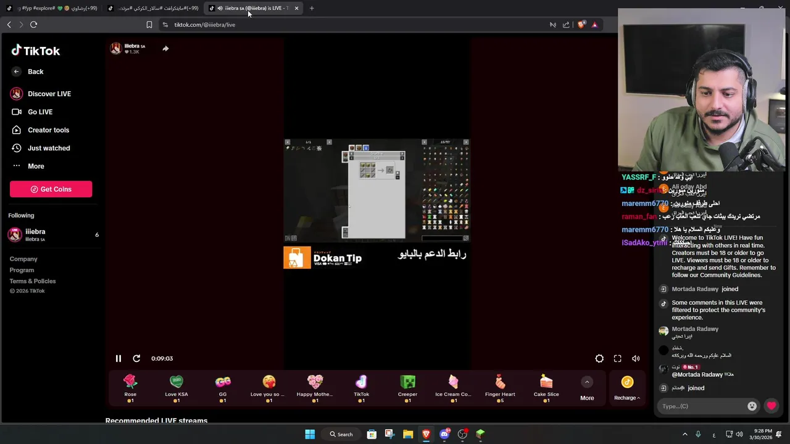Reload the live stream player
790x444 pixels.
136,358
